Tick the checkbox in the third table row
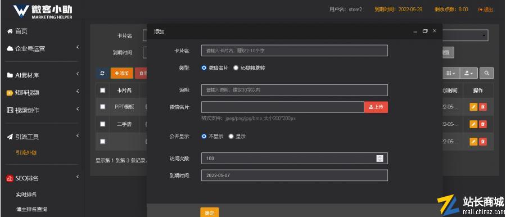This screenshot has width=506, height=217. click(103, 142)
